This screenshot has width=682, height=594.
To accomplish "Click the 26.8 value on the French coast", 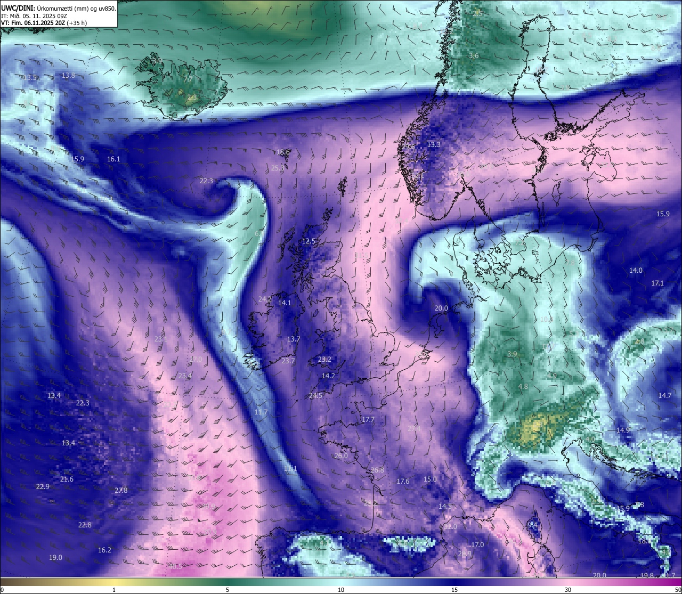I will click(x=377, y=470).
